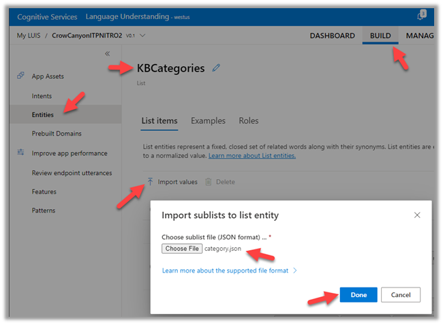Click the v0.1 version label

click(130, 36)
